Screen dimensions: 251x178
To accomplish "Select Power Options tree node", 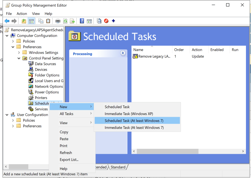I will (47, 92).
